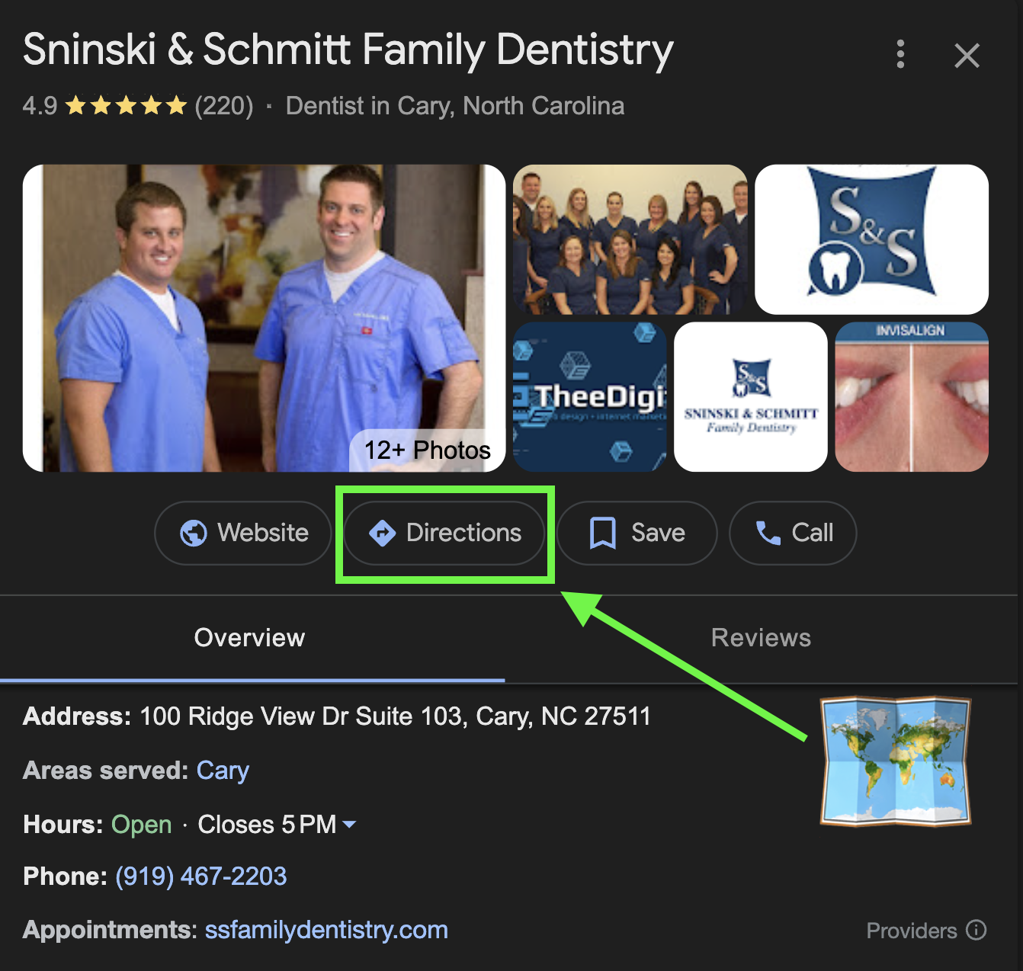Open the TheeDigital image thumbnail
The image size is (1023, 971).
(x=589, y=396)
